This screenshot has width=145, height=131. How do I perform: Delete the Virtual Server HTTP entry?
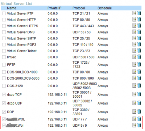tap(139, 20)
